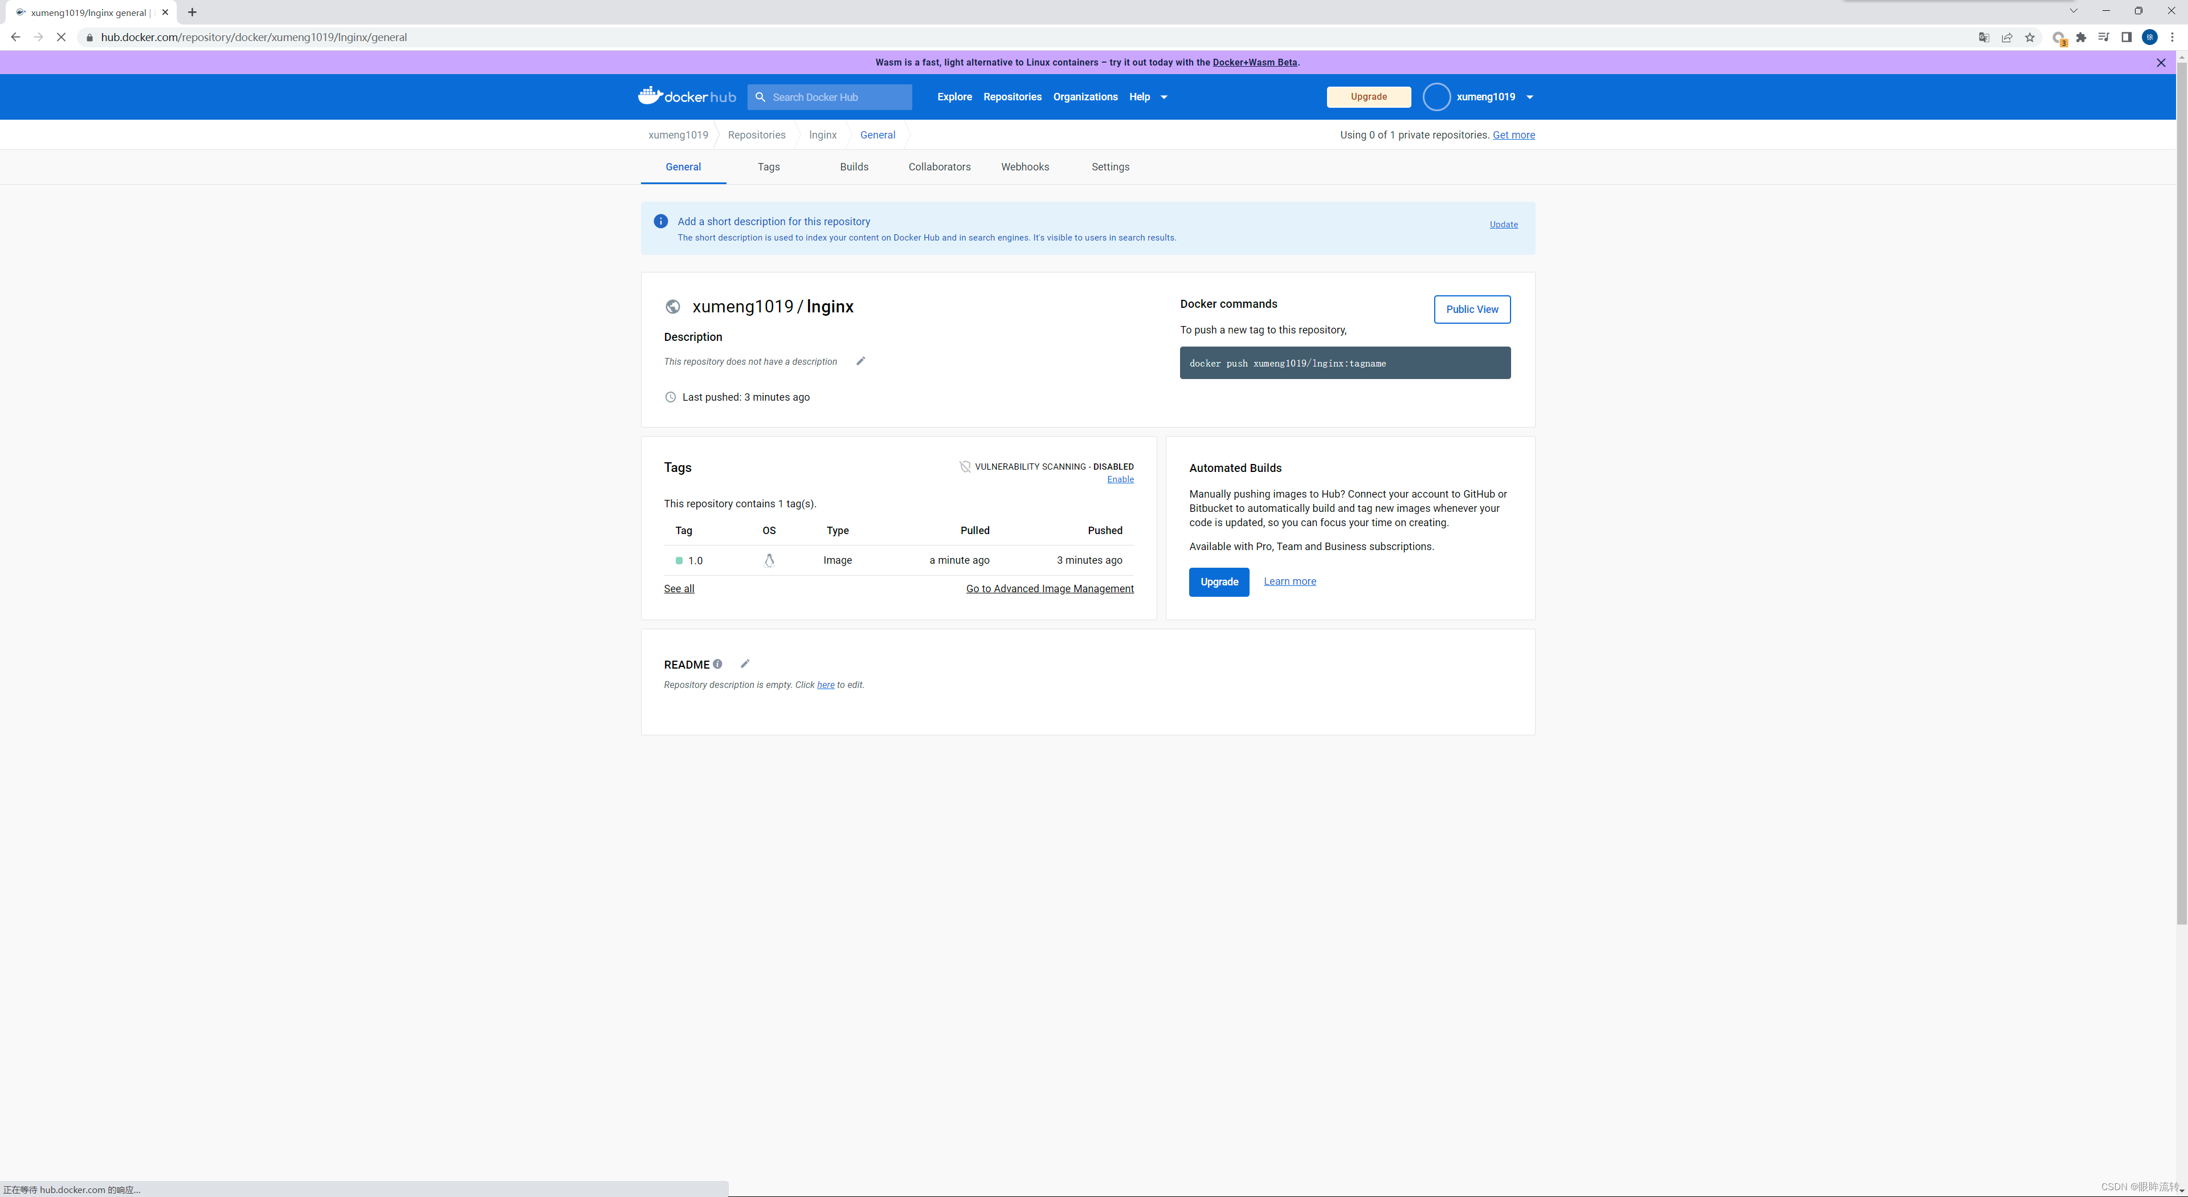Open the tab search chevron

pyautogui.click(x=2073, y=11)
